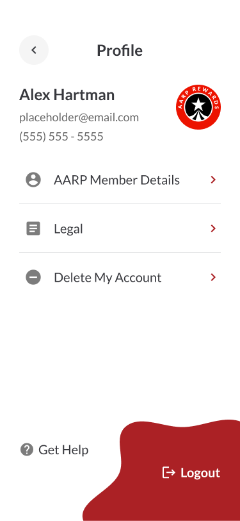Click the question mark help icon

26,450
